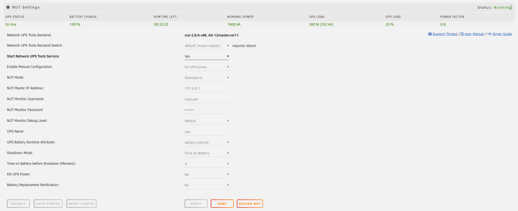Expand the Battery Replacement Notification dropdown

(x=207, y=185)
